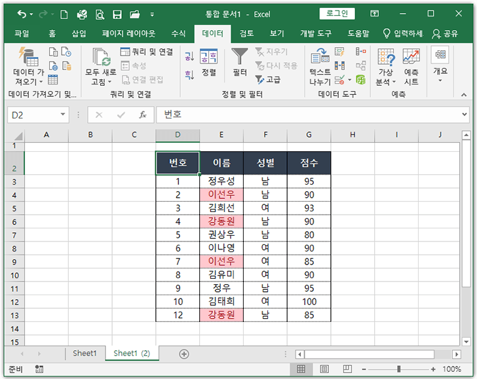This screenshot has height=379, width=477.
Task: Run Flash Fill icon with lightning bolt
Action: point(339,52)
